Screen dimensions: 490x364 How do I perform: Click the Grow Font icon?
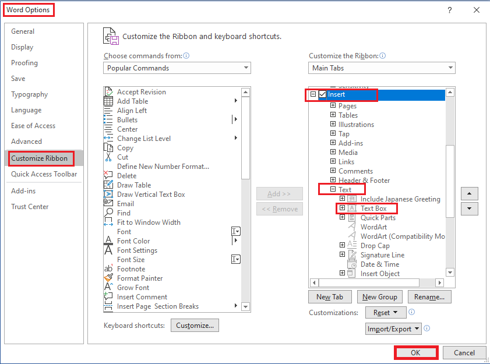pos(108,287)
